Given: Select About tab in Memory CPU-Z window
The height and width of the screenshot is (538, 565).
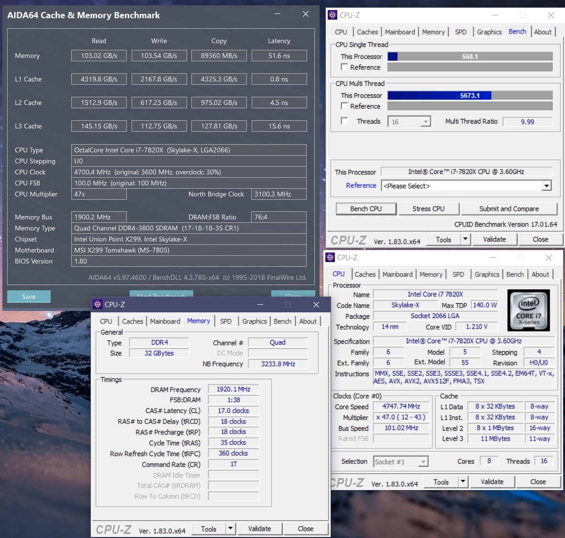Looking at the screenshot, I should (308, 321).
